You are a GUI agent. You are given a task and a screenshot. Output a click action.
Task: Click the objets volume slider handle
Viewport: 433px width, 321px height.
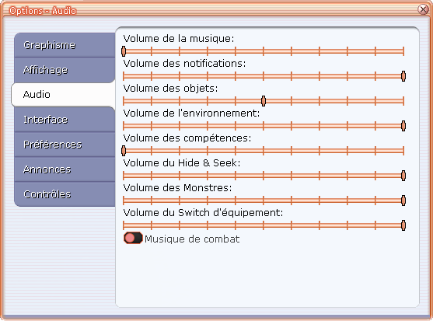coord(264,101)
